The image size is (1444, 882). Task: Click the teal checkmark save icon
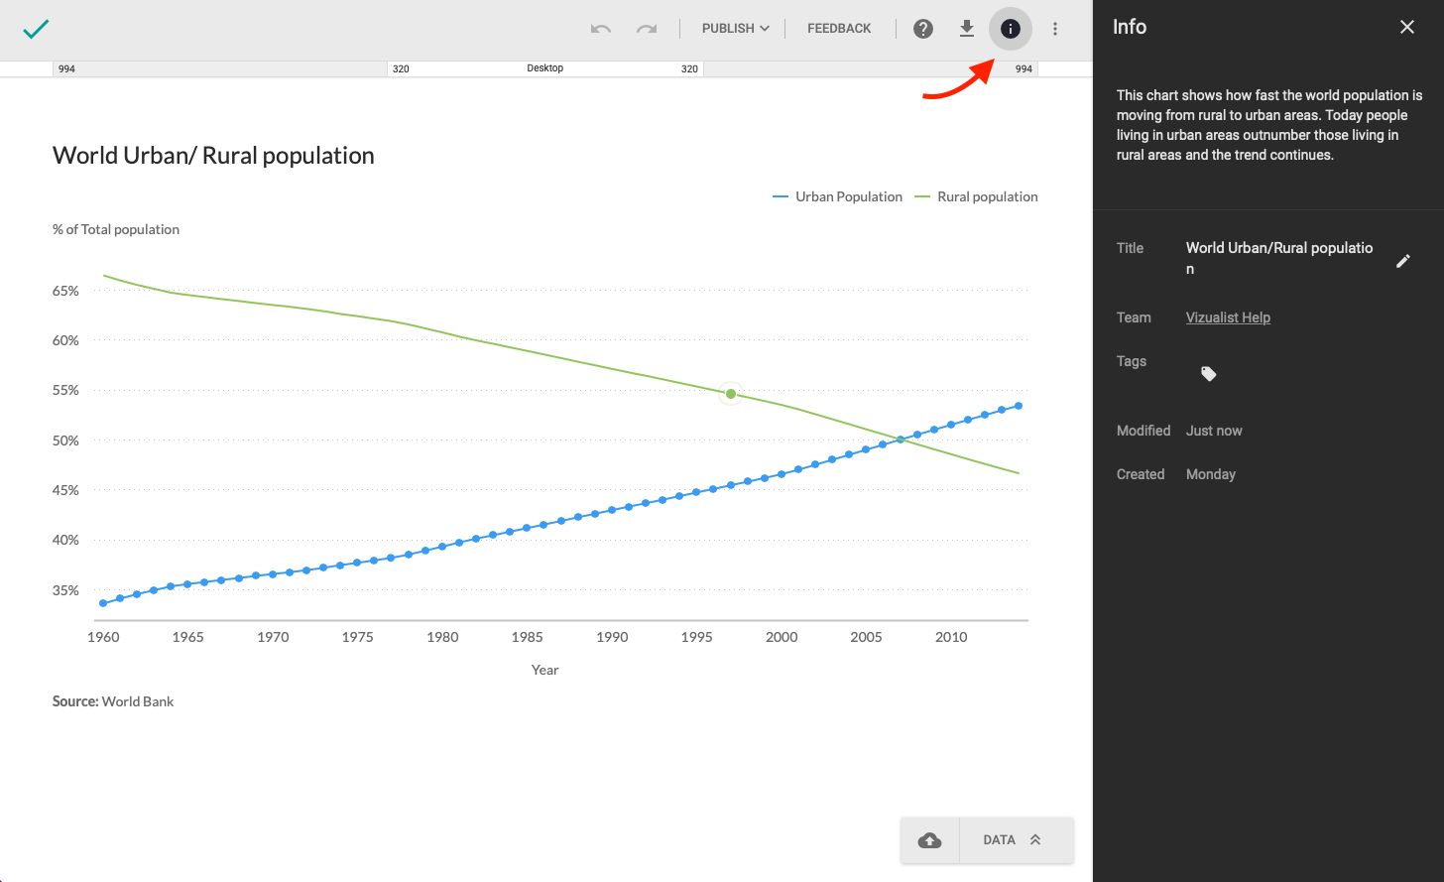pyautogui.click(x=36, y=29)
